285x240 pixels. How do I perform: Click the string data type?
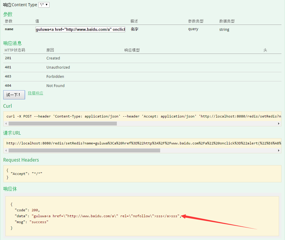coord(224,29)
